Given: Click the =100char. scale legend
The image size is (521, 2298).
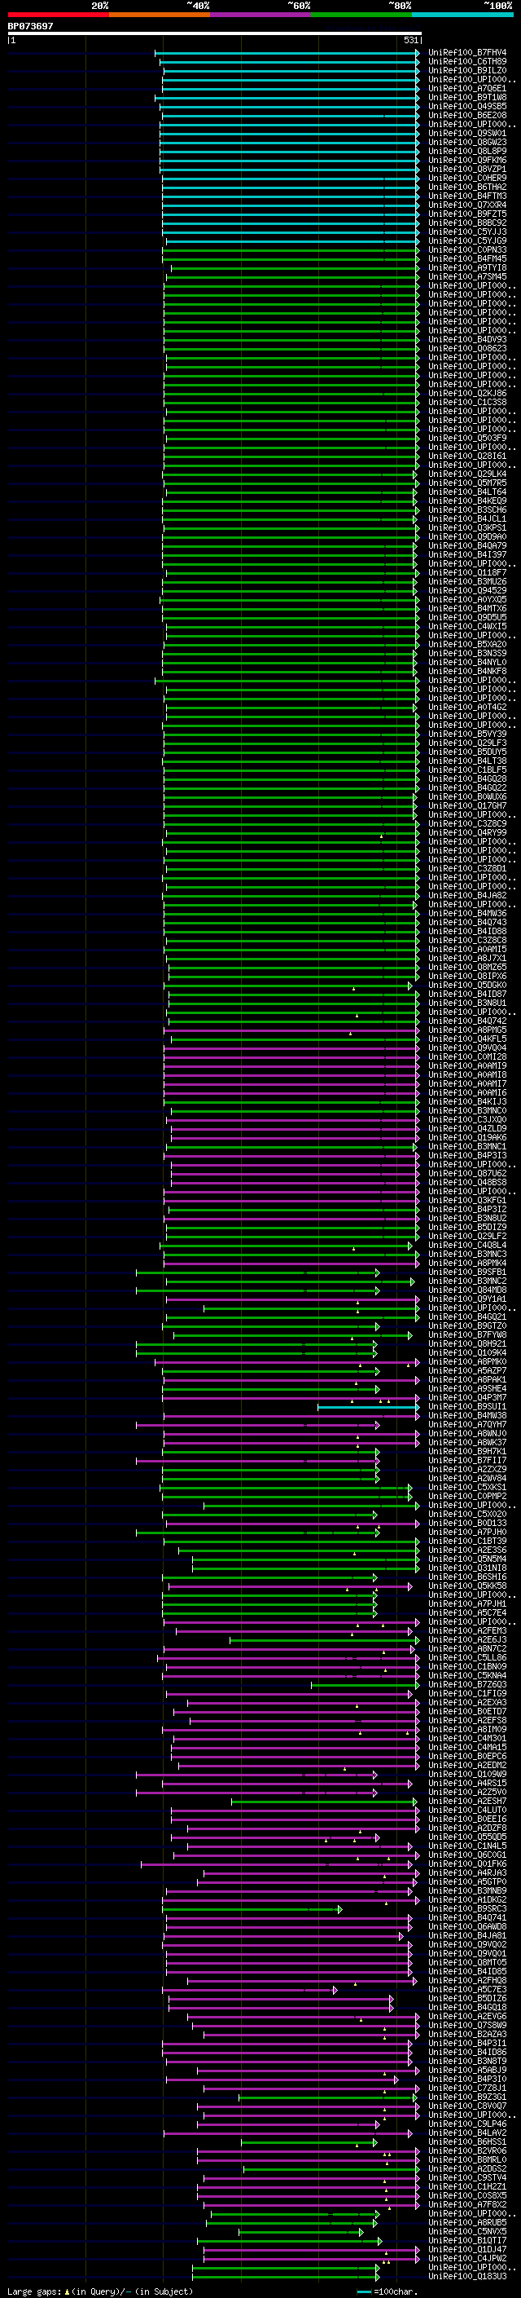Looking at the screenshot, I should 387,2291.
